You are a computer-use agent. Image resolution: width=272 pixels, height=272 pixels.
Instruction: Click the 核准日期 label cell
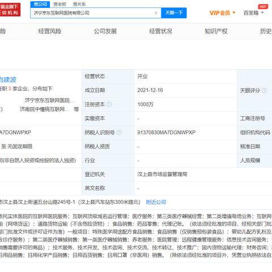pyautogui.click(x=254, y=146)
